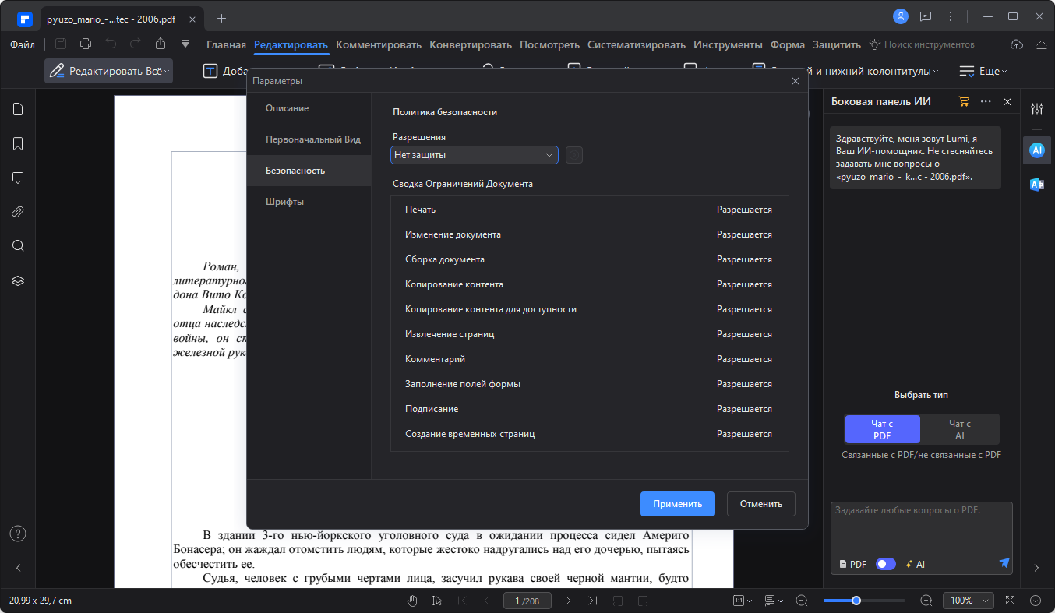Image resolution: width=1055 pixels, height=613 pixels.
Task: Expand the Еще toolbar menu
Action: point(983,71)
